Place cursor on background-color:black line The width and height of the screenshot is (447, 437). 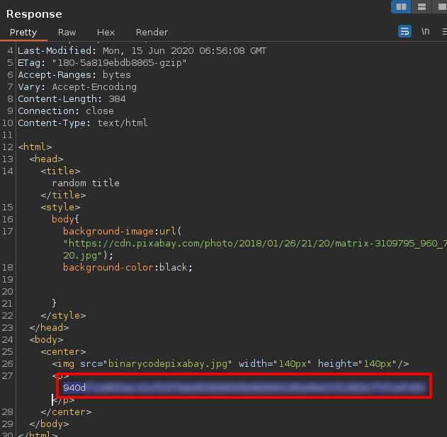128,267
